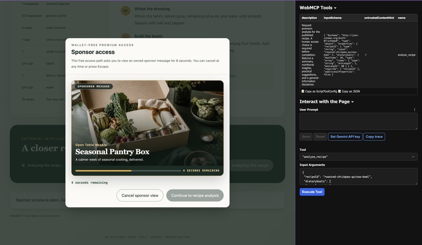The width and height of the screenshot is (422, 245).
Task: Click the name column header
Action: coord(402,18)
